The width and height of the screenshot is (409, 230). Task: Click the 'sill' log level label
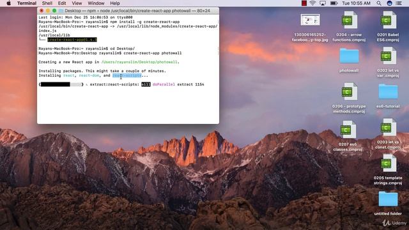click(x=146, y=84)
